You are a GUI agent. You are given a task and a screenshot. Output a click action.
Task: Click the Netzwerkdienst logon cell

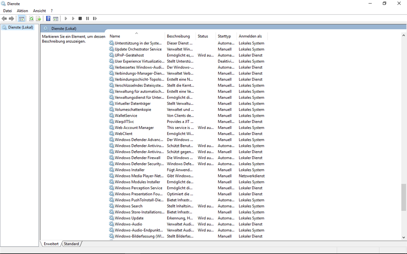coord(252,176)
